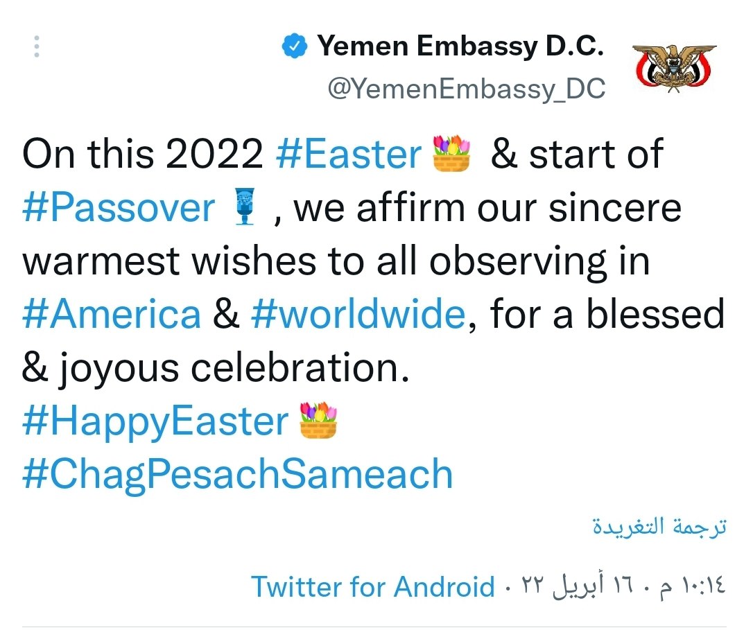Viewport: 744px width, 639px height.
Task: Open the #America hashtag
Action: (112, 314)
